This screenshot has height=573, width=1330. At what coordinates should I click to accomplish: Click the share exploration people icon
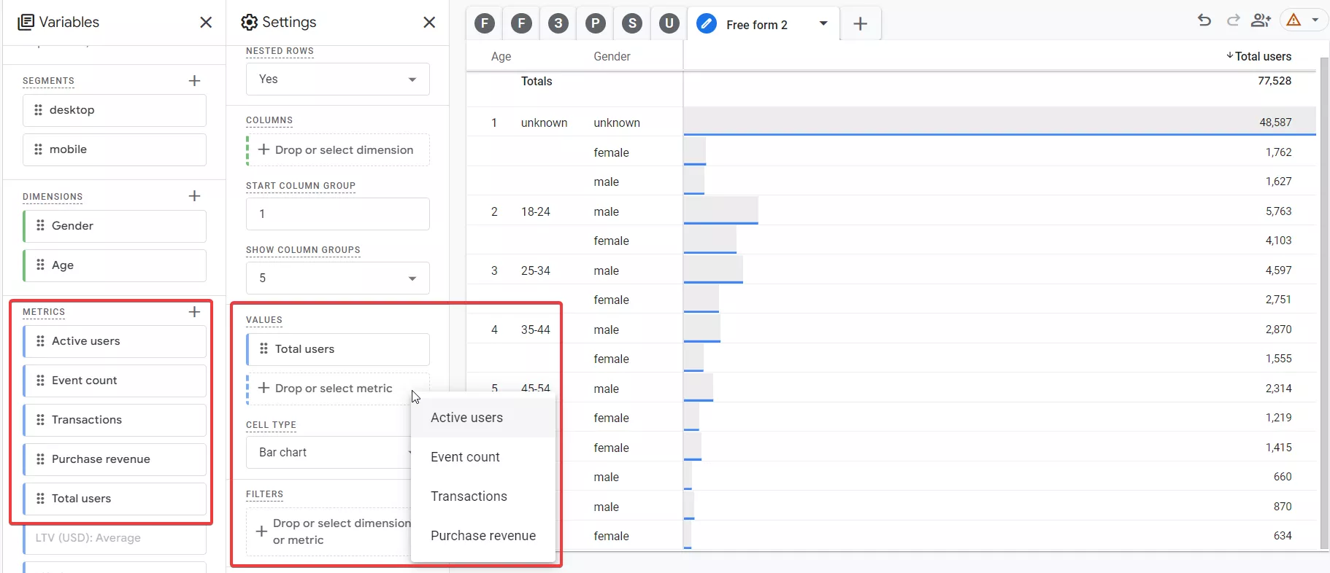[x=1261, y=20]
